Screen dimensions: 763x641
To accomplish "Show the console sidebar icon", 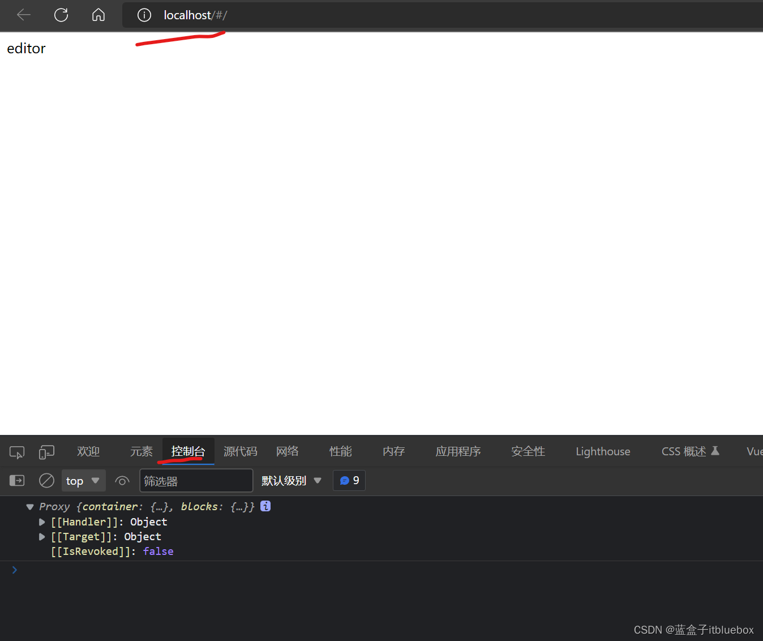I will tap(17, 481).
